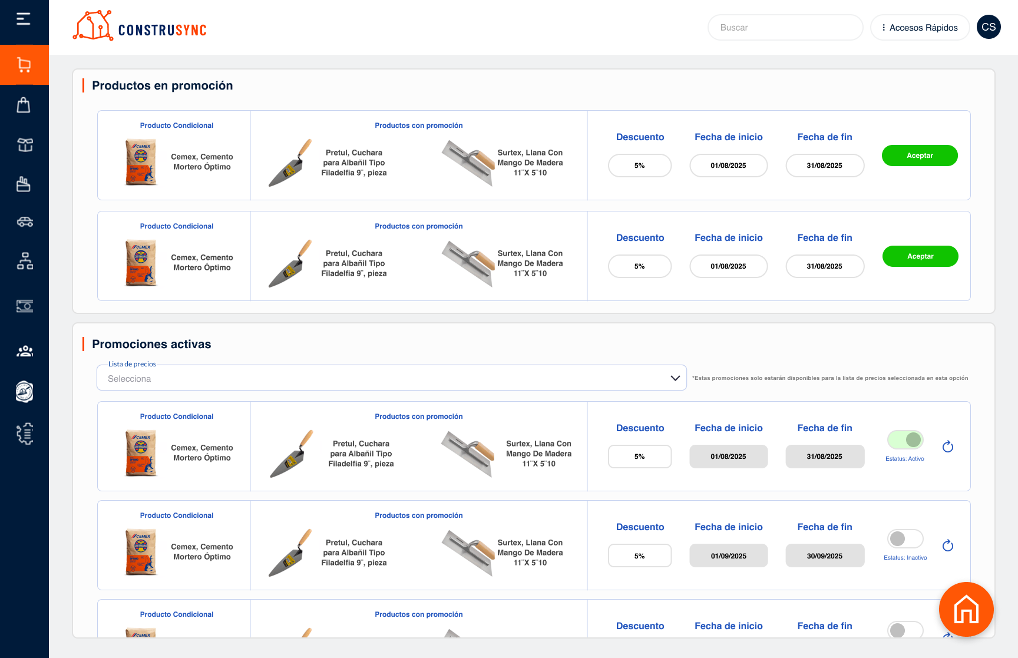The image size is (1018, 658).
Task: Disable the toggle labeled Estatus: Activo
Action: coord(905,439)
